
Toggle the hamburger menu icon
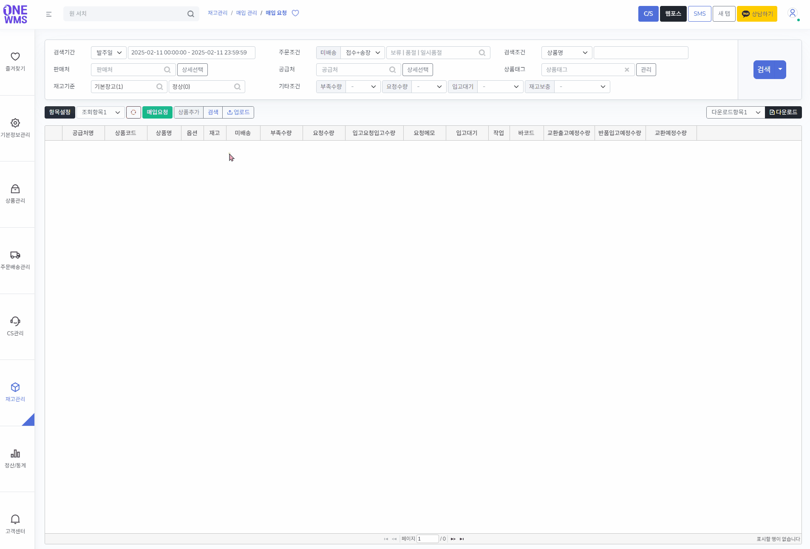pyautogui.click(x=49, y=14)
